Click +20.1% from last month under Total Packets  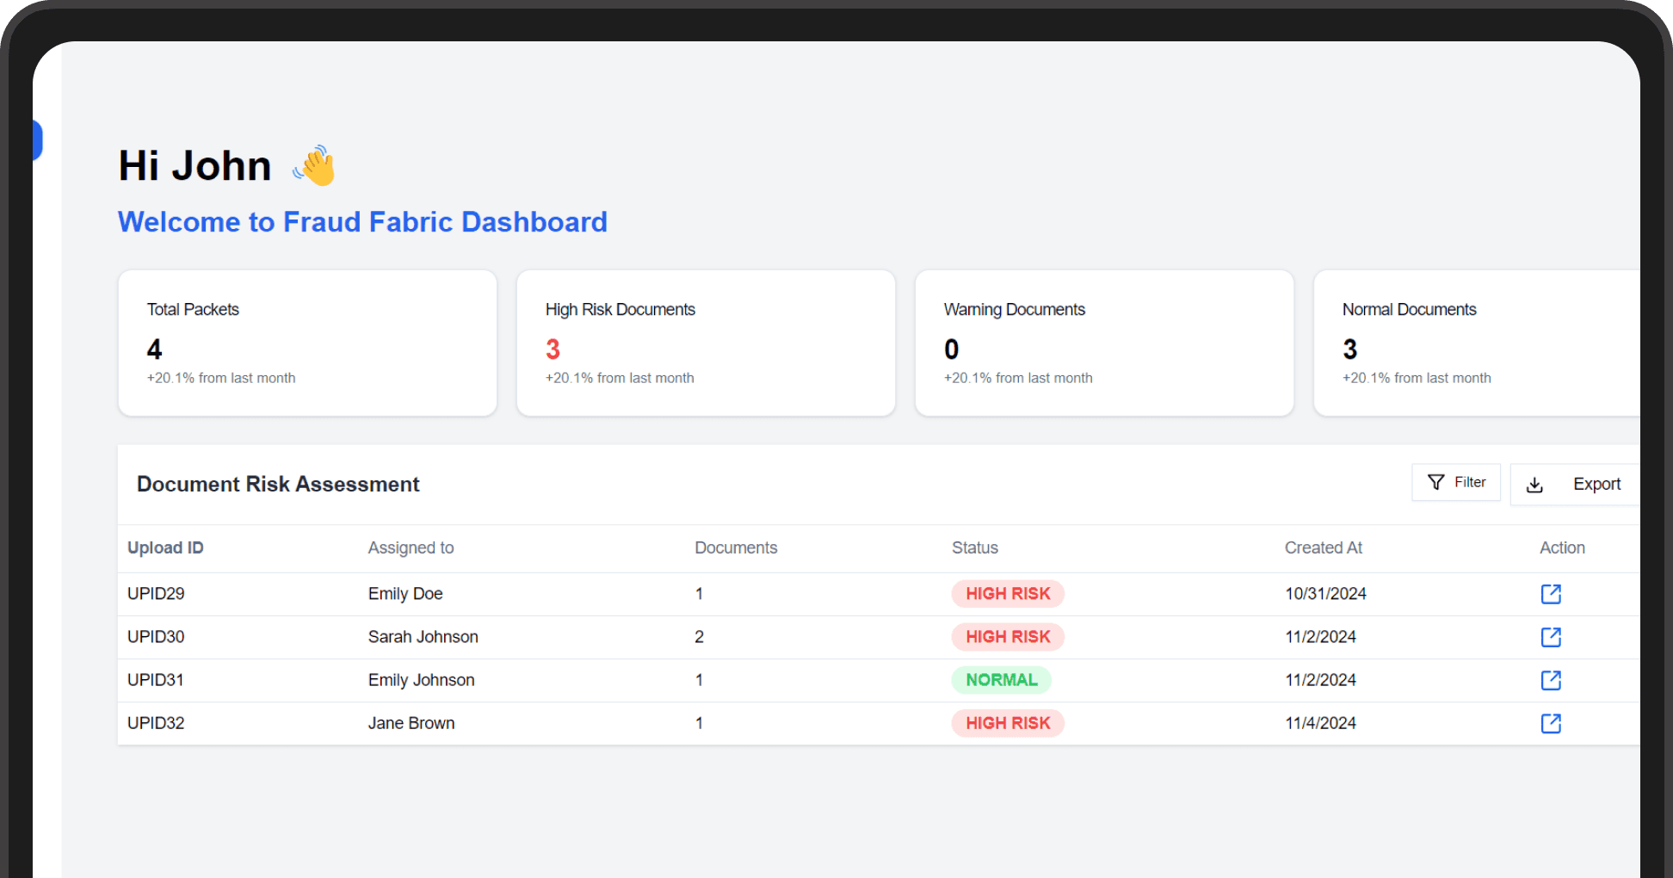(221, 378)
